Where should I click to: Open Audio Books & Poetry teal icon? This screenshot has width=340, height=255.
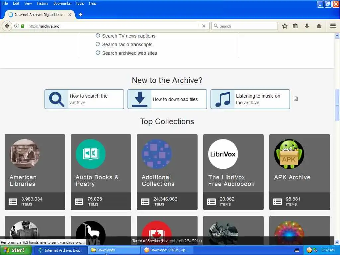point(91,154)
